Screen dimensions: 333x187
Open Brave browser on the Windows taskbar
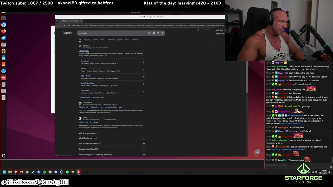pos(16,172)
